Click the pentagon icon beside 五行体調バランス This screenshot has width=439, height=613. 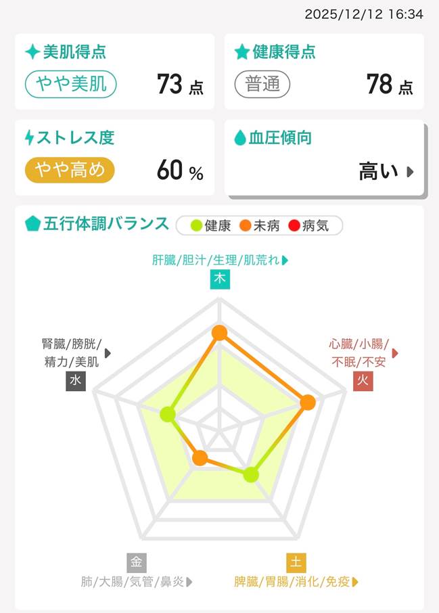tap(32, 224)
